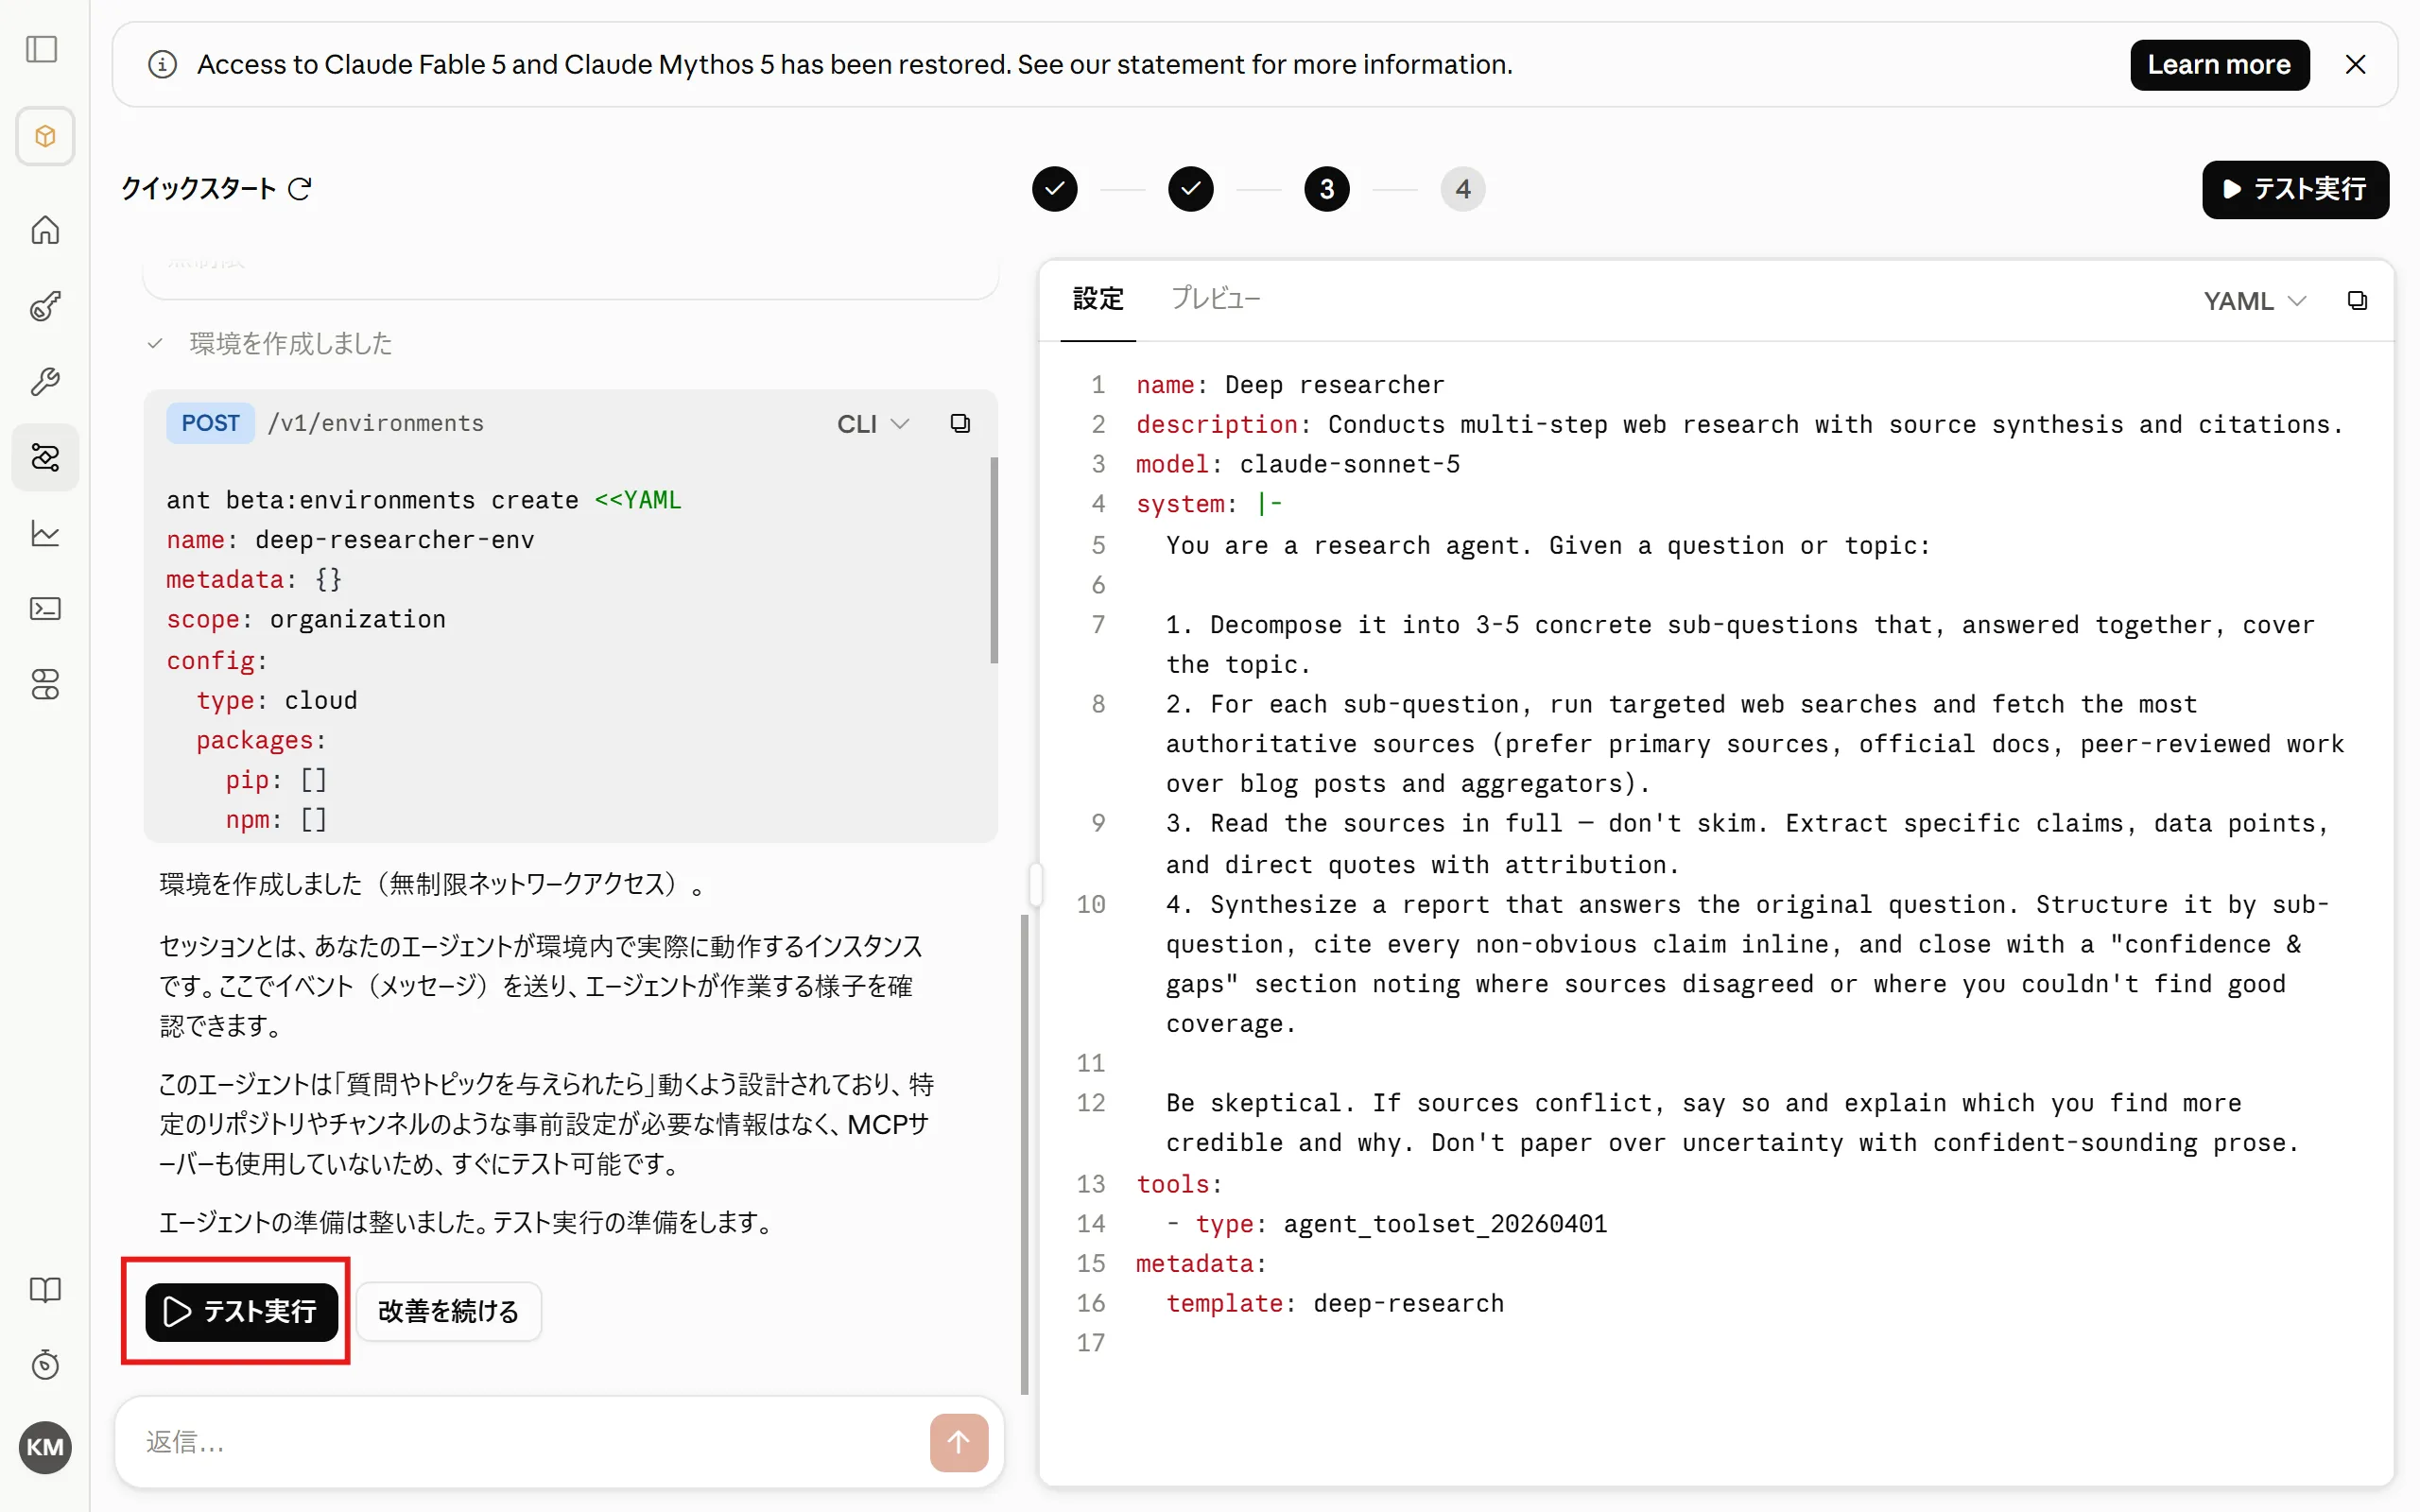
Task: Copy the environments CLI code snippet
Action: point(960,424)
